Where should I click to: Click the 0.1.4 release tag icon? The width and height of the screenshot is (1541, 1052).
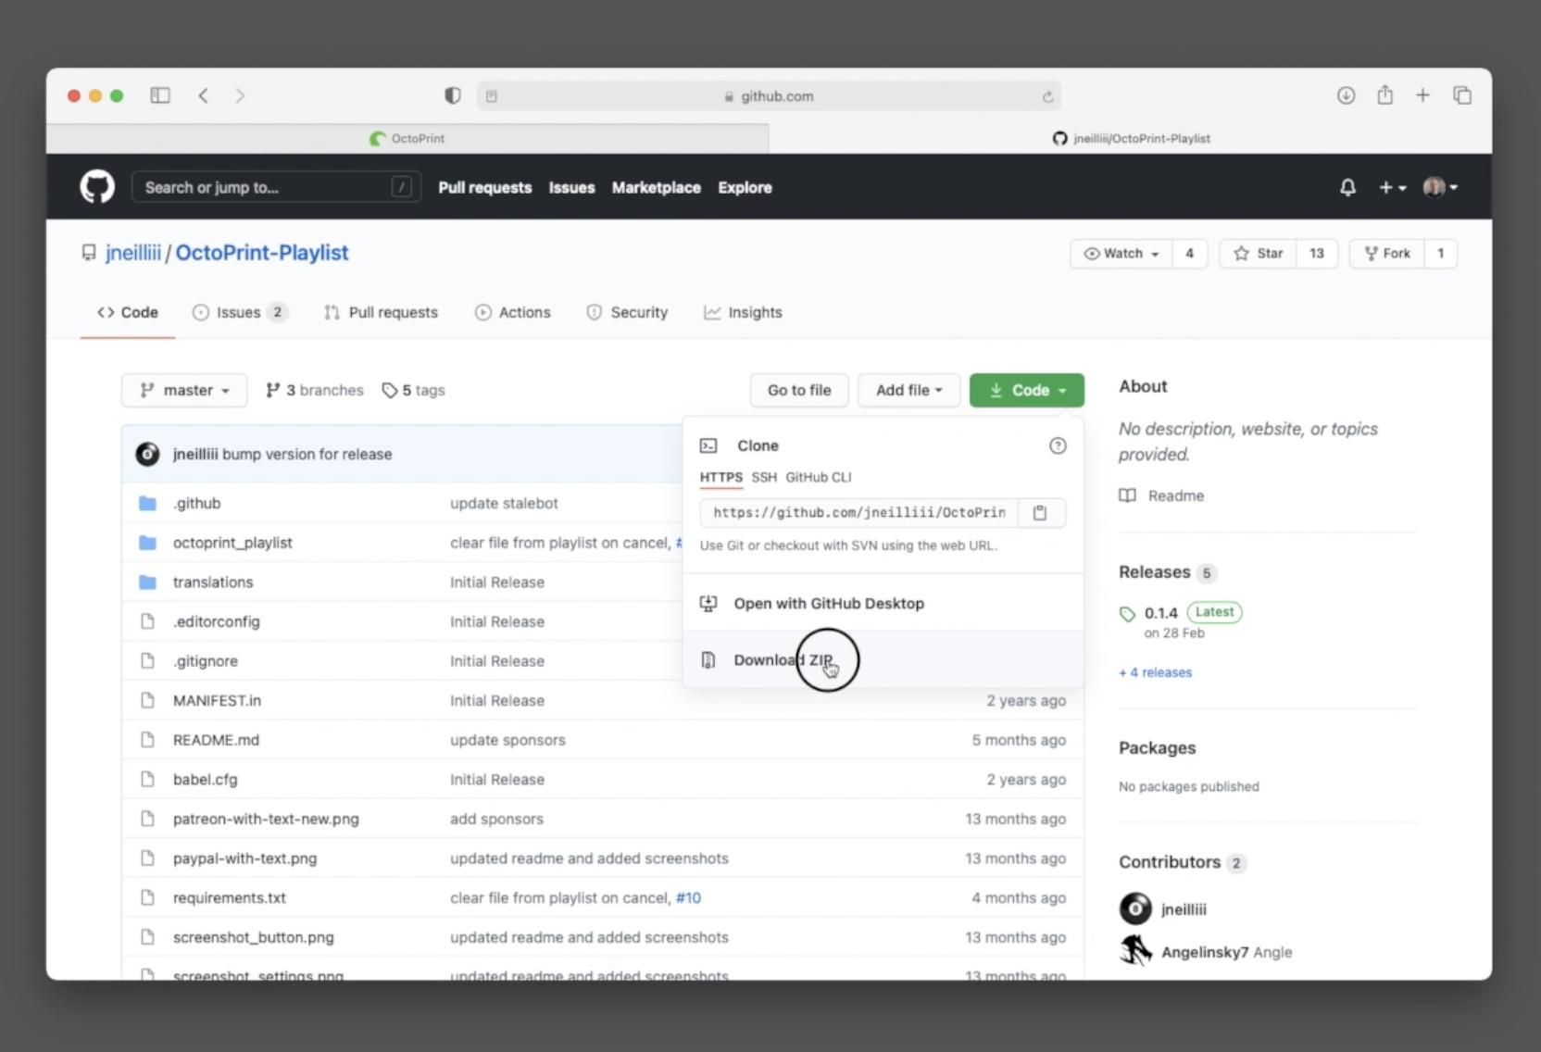click(1127, 614)
